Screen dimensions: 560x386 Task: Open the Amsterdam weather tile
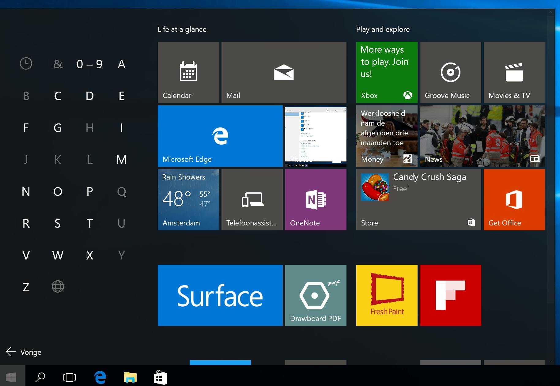click(x=188, y=200)
